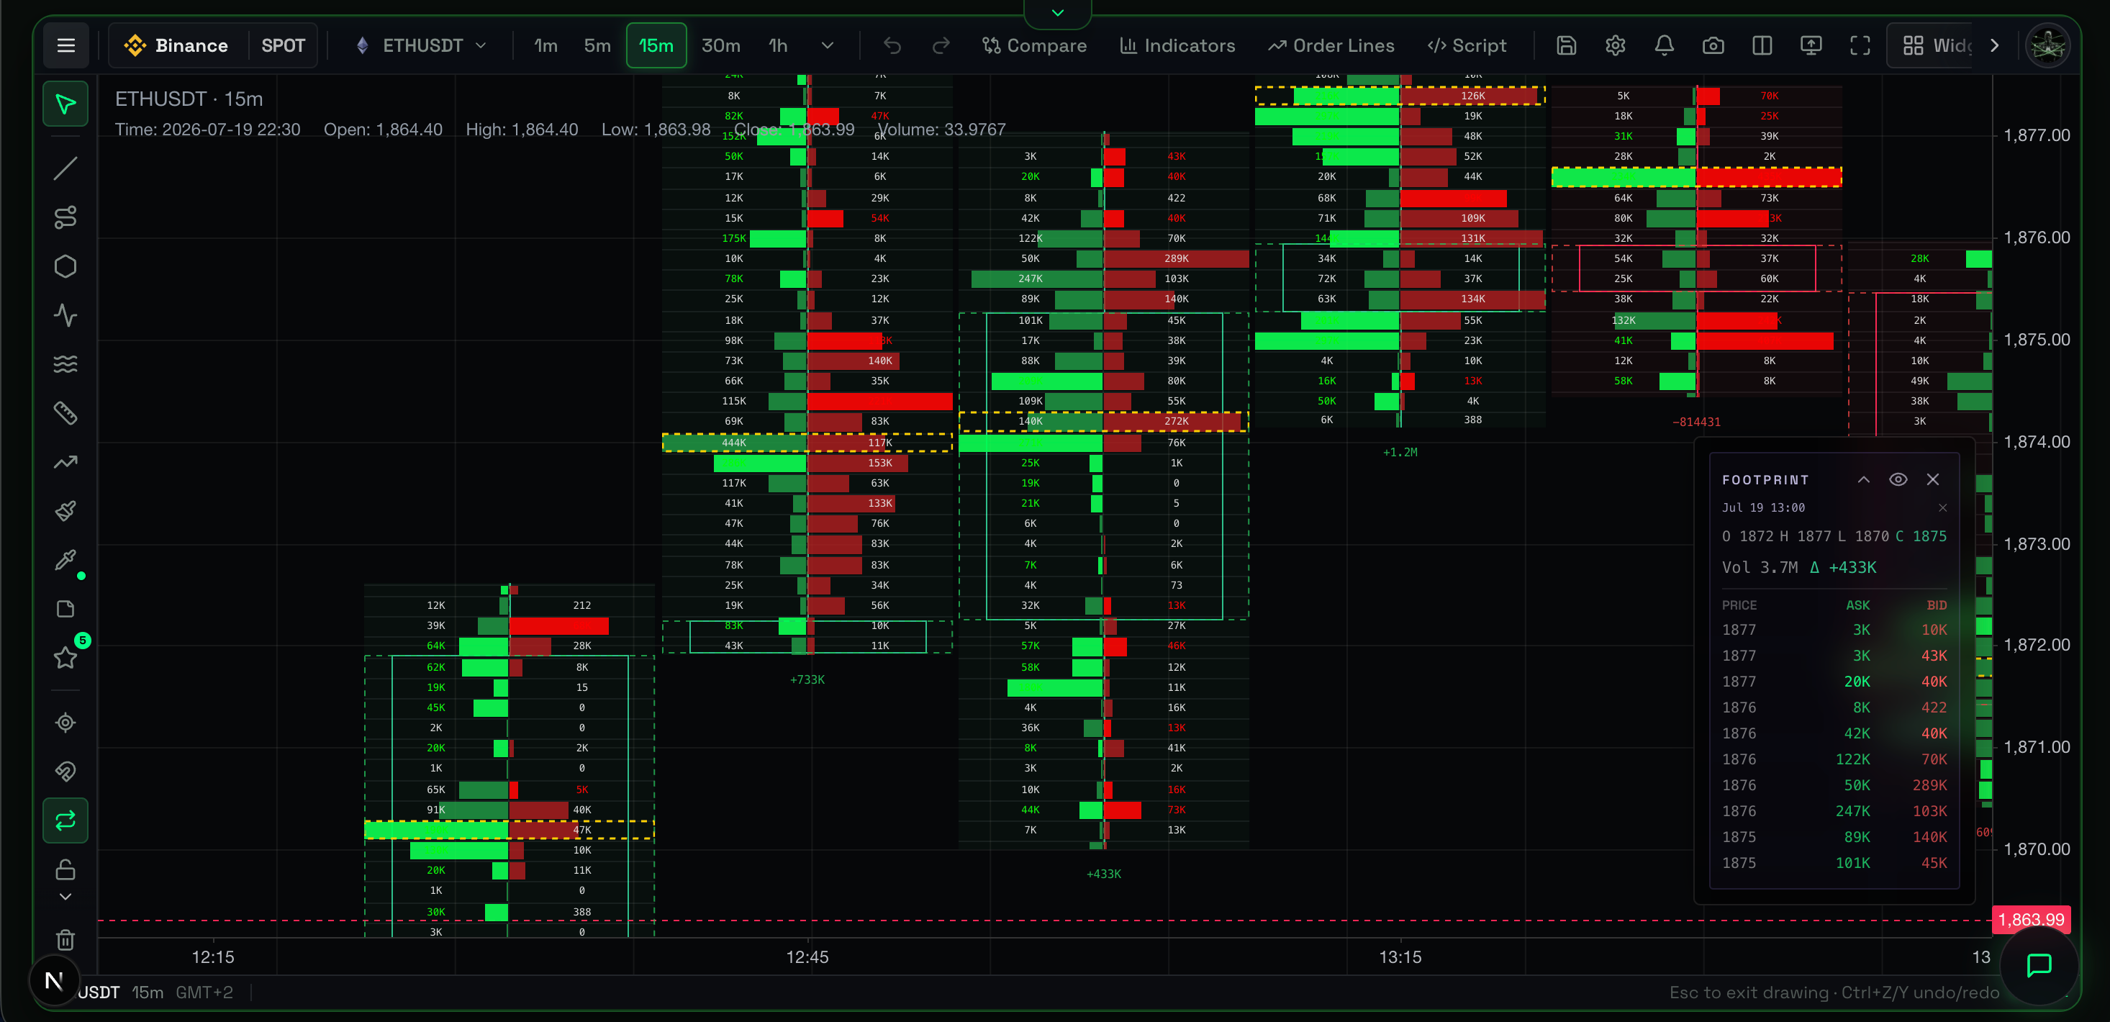Click the undo arrow
This screenshot has width=2110, height=1022.
click(892, 46)
